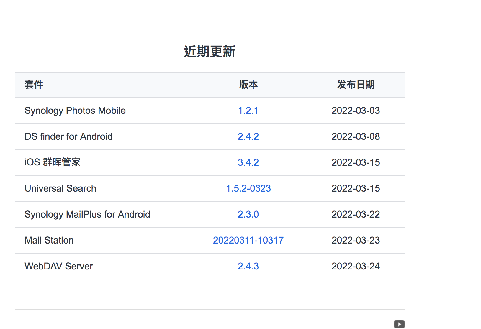Viewport: 481px width, 329px height.
Task: Click the 版本 column header
Action: [x=248, y=85]
